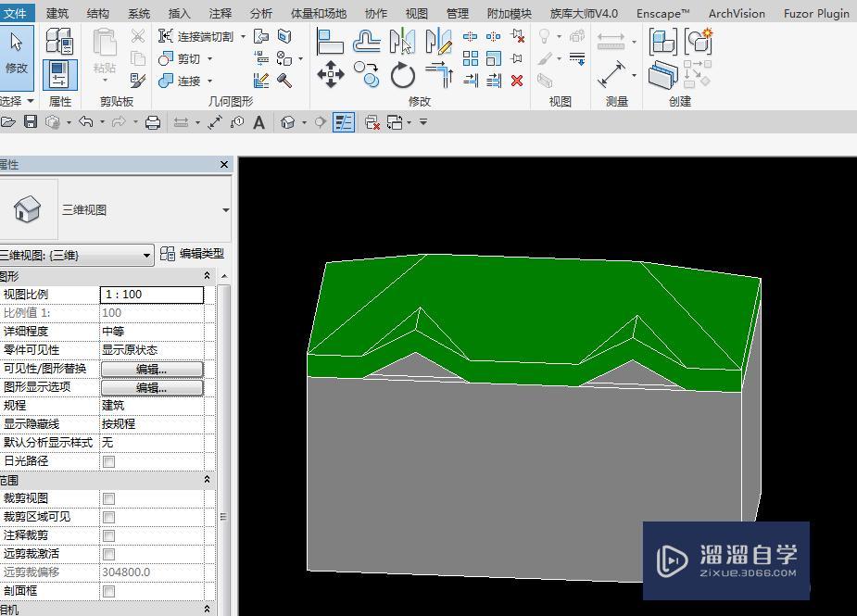This screenshot has height=616, width=857.
Task: Click the Cut to clipboard scissors icon
Action: coord(138,37)
